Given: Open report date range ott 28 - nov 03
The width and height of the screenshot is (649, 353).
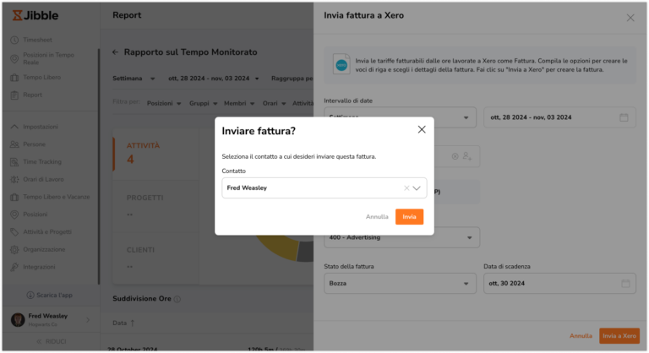Looking at the screenshot, I should [214, 79].
